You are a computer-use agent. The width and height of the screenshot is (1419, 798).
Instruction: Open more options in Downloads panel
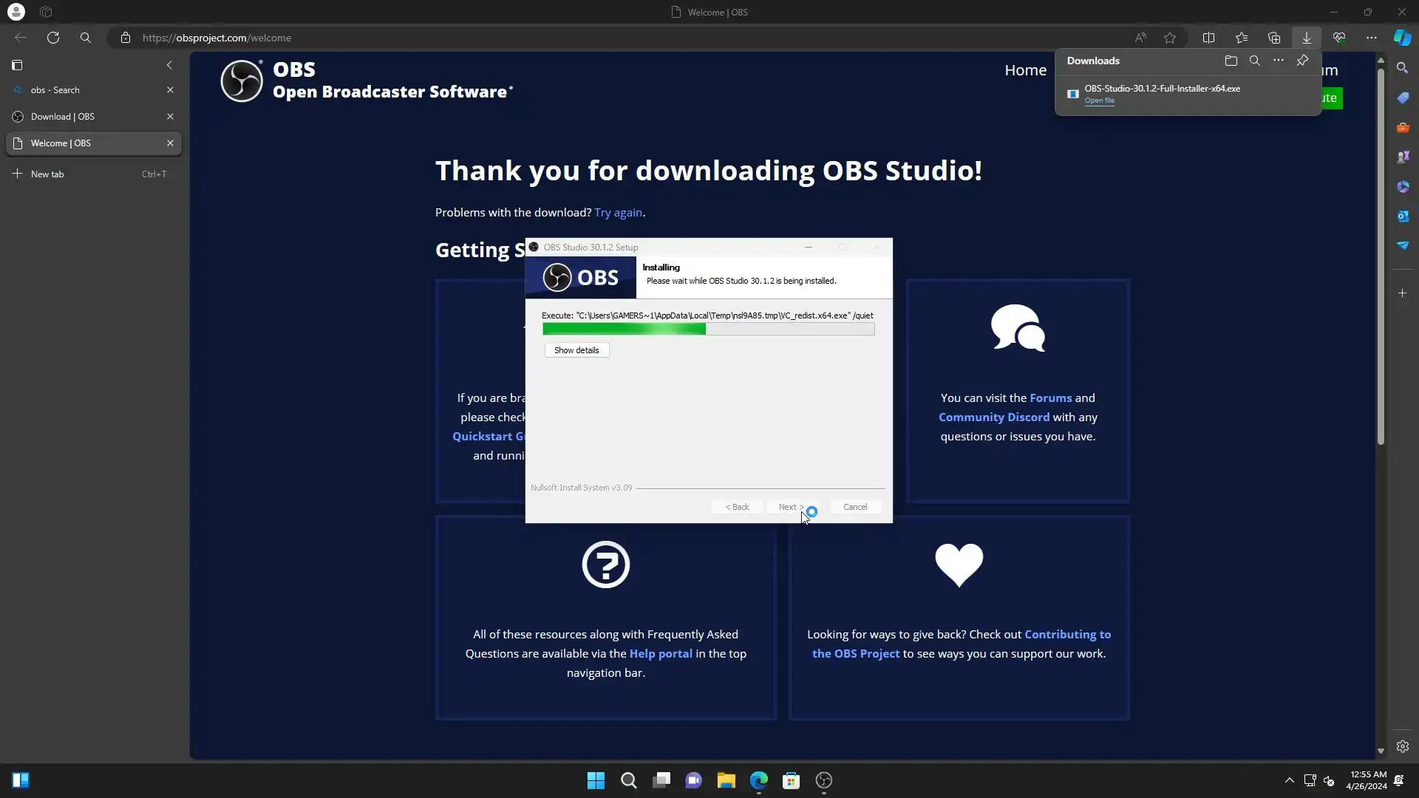click(x=1279, y=61)
